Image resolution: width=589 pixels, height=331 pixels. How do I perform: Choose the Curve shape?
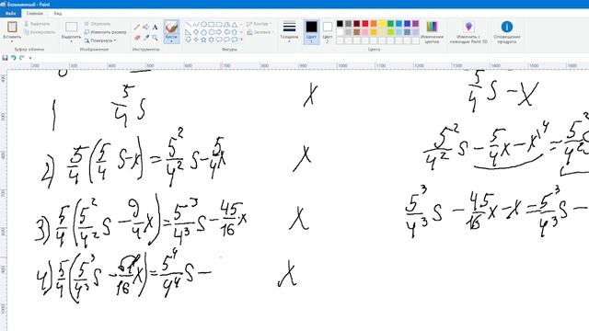(x=196, y=25)
